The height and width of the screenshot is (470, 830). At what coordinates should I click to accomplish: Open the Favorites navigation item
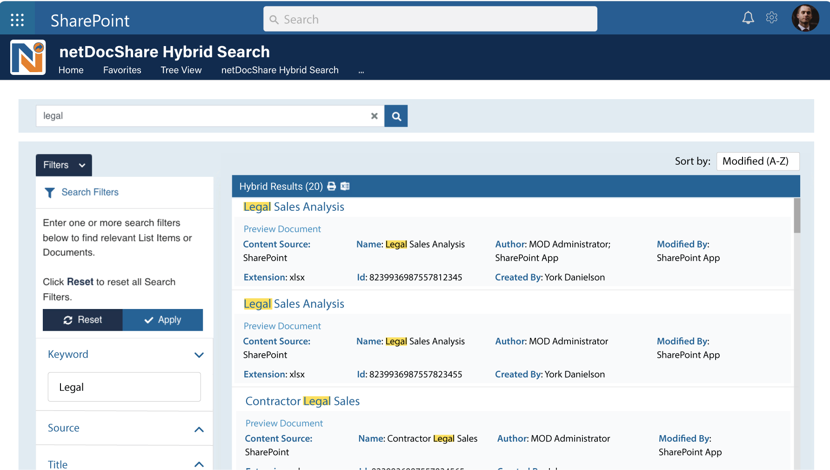pos(122,70)
